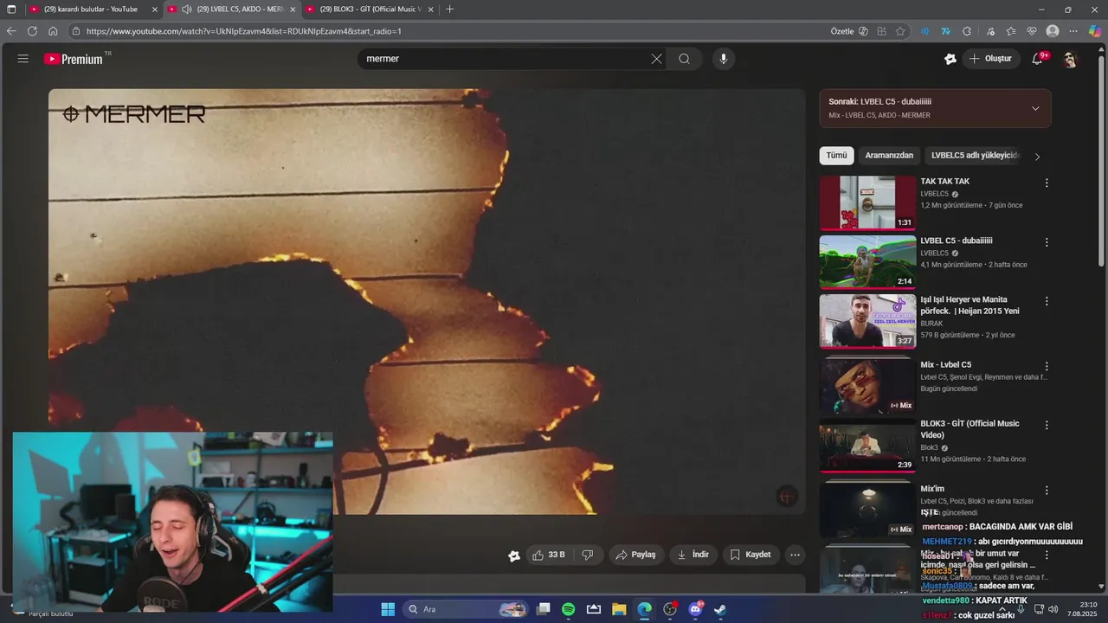Click the address bar URL
Viewport: 1108px width, 623px height.
coord(244,31)
